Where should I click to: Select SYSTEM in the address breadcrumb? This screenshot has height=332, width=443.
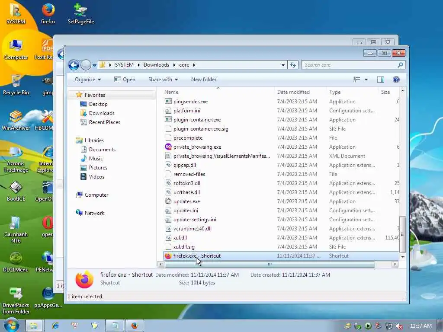124,65
